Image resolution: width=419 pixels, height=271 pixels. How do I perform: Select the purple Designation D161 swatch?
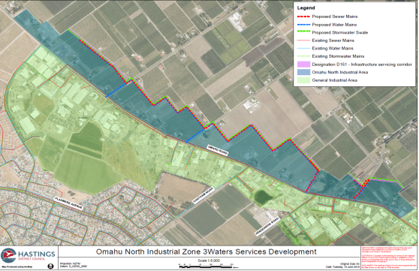(303, 65)
